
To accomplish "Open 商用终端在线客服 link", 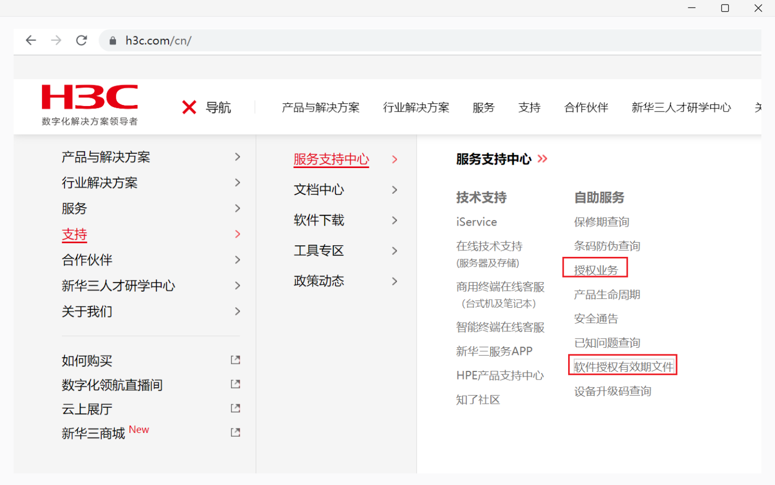I will (500, 287).
